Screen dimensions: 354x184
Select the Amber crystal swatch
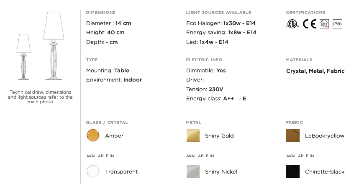[93, 135]
